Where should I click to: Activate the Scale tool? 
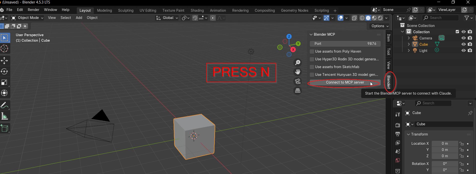point(5,82)
